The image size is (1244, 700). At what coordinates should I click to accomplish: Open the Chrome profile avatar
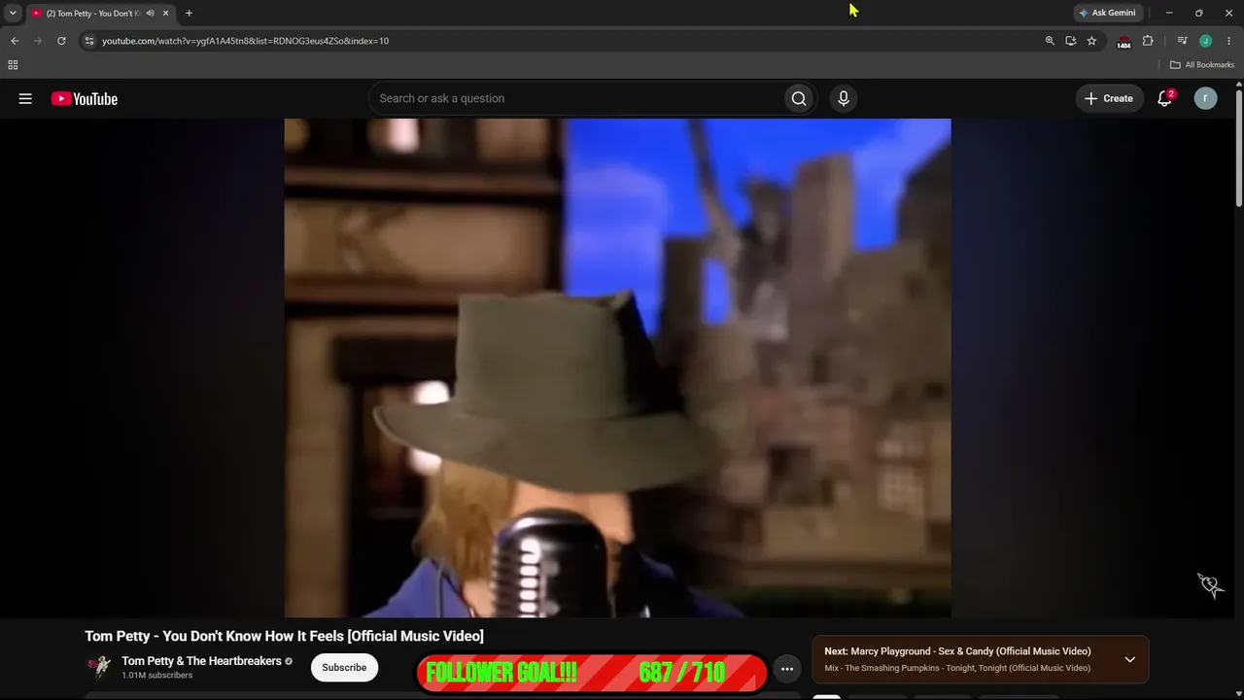pos(1205,41)
